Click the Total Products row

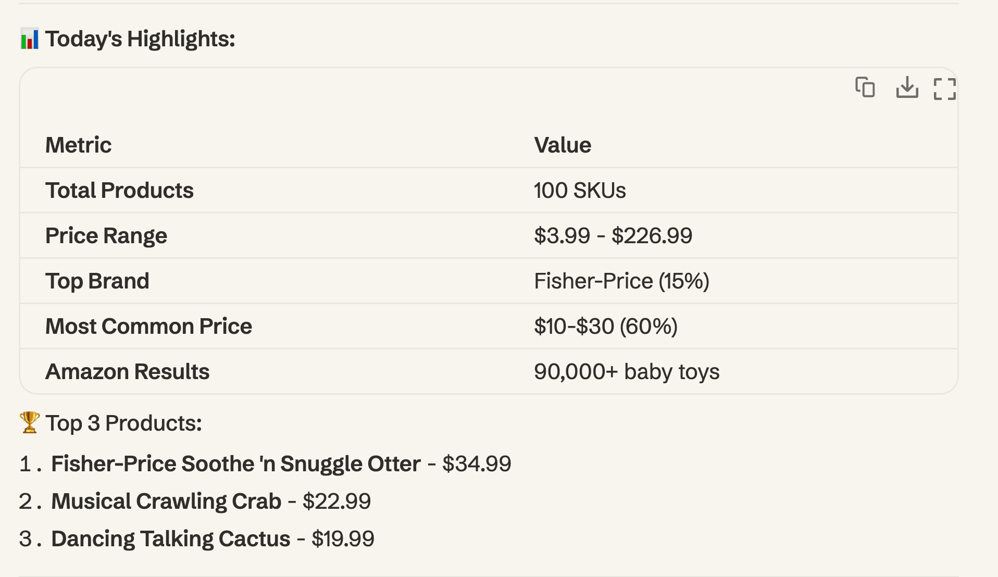point(119,190)
